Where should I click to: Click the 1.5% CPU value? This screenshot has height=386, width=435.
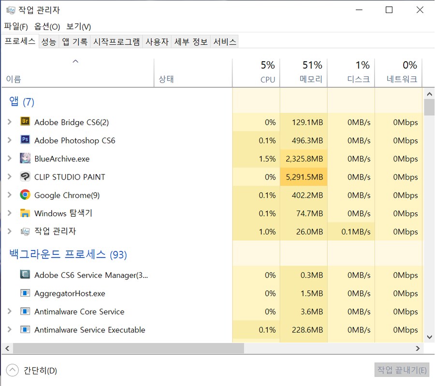(x=267, y=159)
